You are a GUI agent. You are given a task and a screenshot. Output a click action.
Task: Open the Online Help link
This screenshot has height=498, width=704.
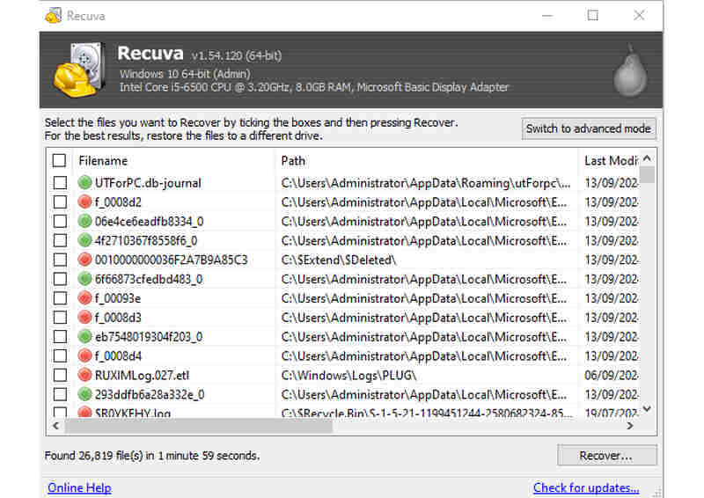click(x=79, y=487)
